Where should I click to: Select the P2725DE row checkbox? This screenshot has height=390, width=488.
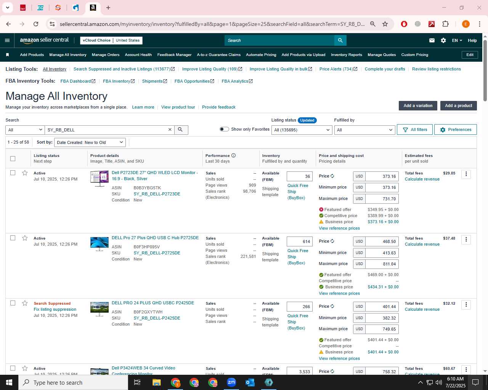tap(13, 238)
